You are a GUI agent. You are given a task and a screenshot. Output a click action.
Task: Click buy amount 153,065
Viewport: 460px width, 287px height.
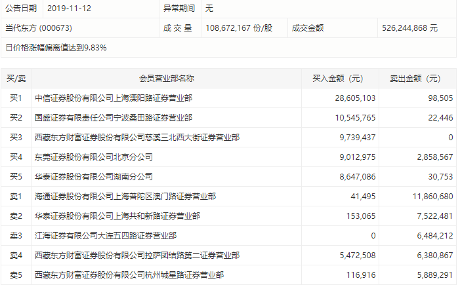[x=361, y=216]
